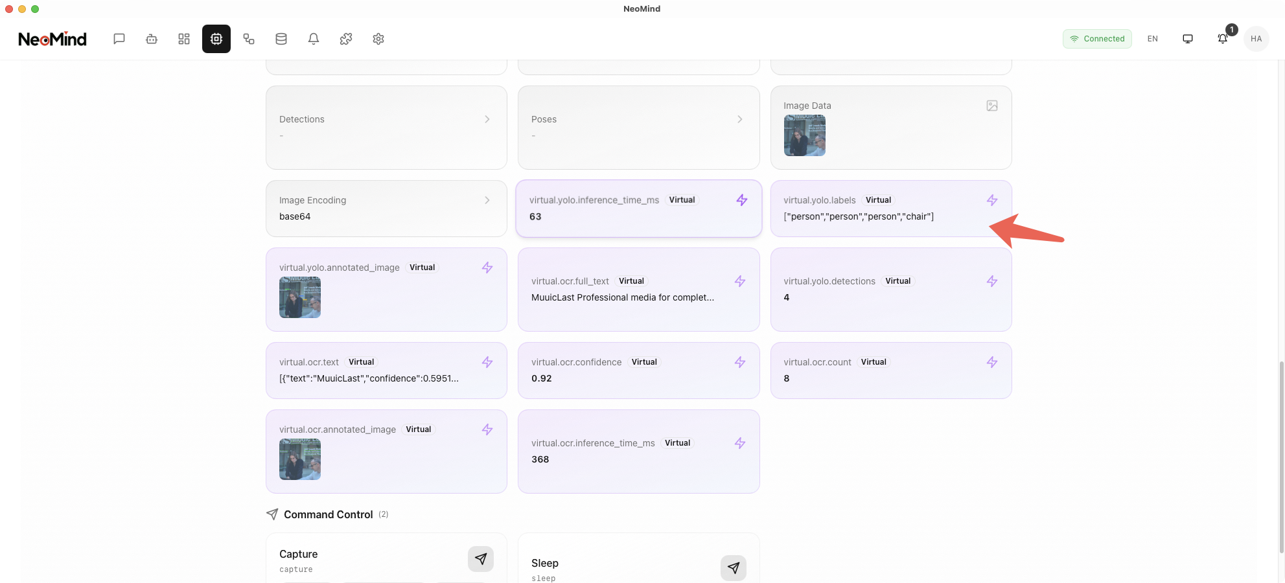The image size is (1285, 583).
Task: Open the settings gear icon
Action: (x=378, y=39)
